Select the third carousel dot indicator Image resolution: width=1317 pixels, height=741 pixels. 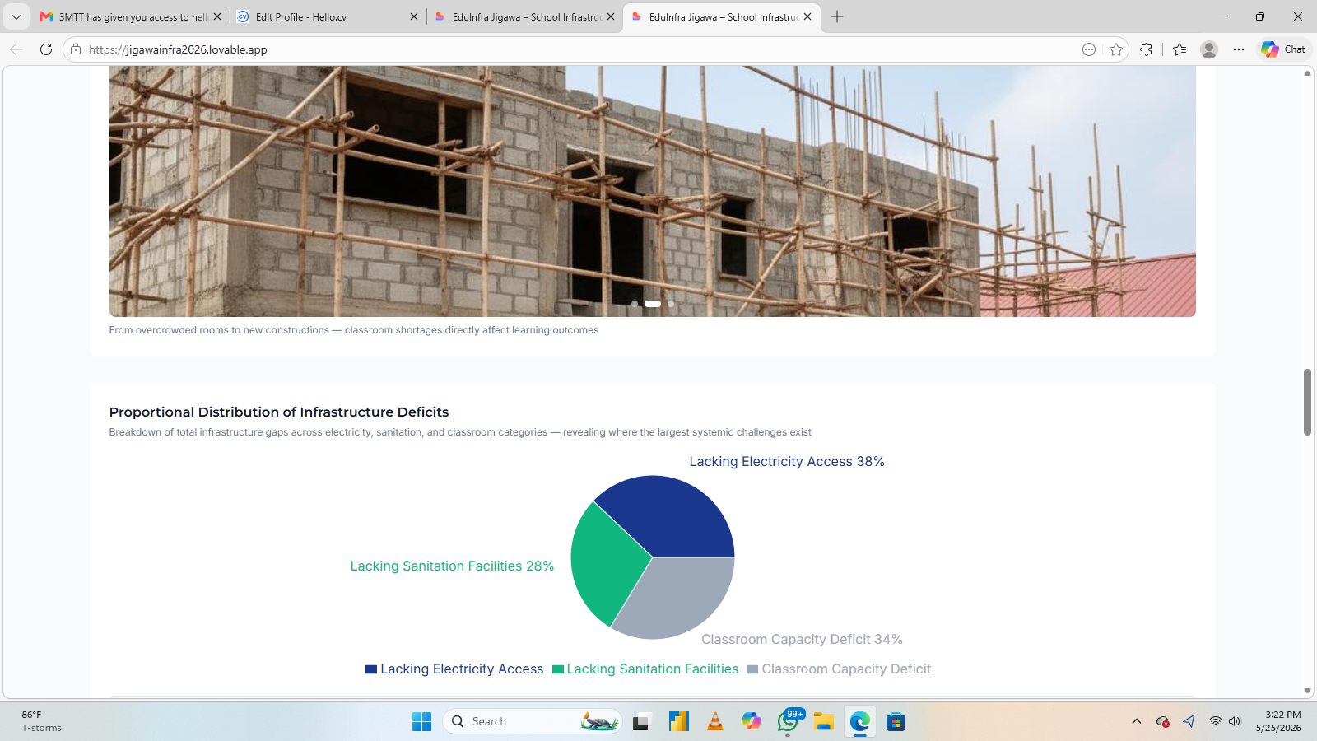click(x=671, y=304)
